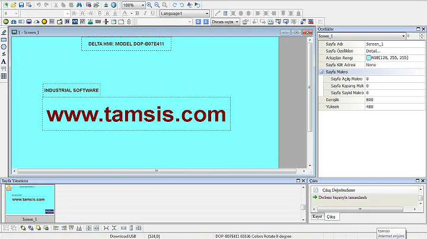This screenshot has height=239, width=427.
Task: Select the alarm siren element icon
Action: (90, 22)
